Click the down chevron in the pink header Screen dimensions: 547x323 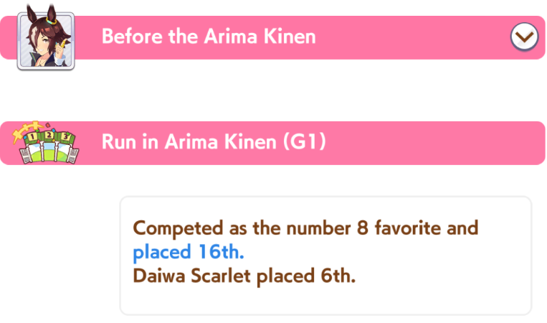525,37
